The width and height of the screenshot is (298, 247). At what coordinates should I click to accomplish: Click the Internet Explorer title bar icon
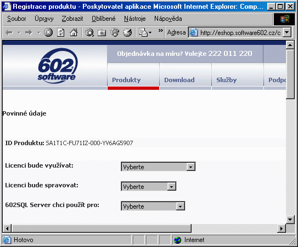7,7
